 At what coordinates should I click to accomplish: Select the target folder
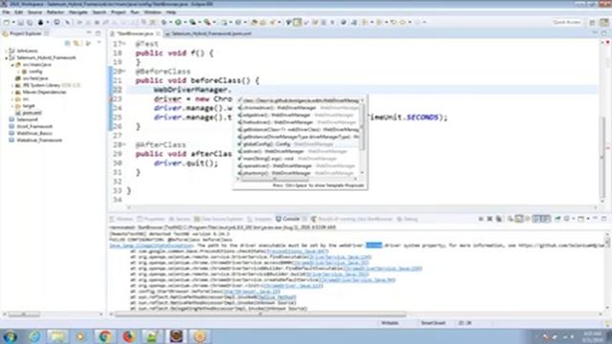tap(29, 106)
